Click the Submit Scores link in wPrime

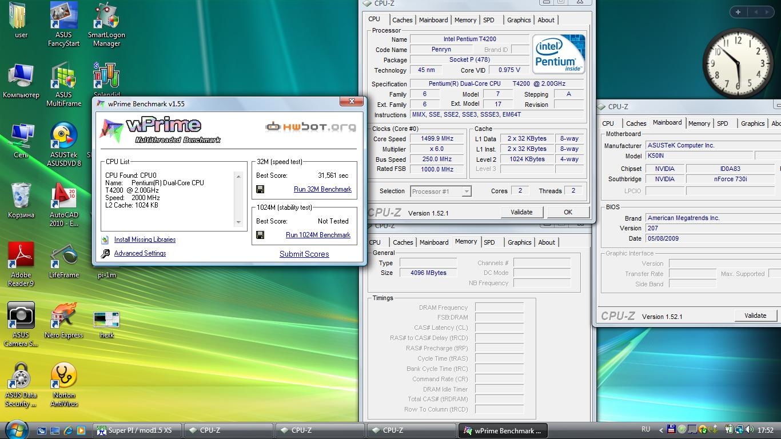pyautogui.click(x=304, y=254)
